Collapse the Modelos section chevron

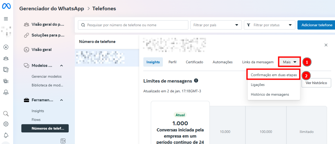point(61,65)
